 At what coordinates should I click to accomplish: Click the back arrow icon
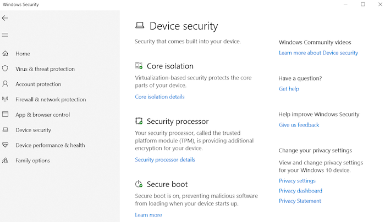pos(5,18)
